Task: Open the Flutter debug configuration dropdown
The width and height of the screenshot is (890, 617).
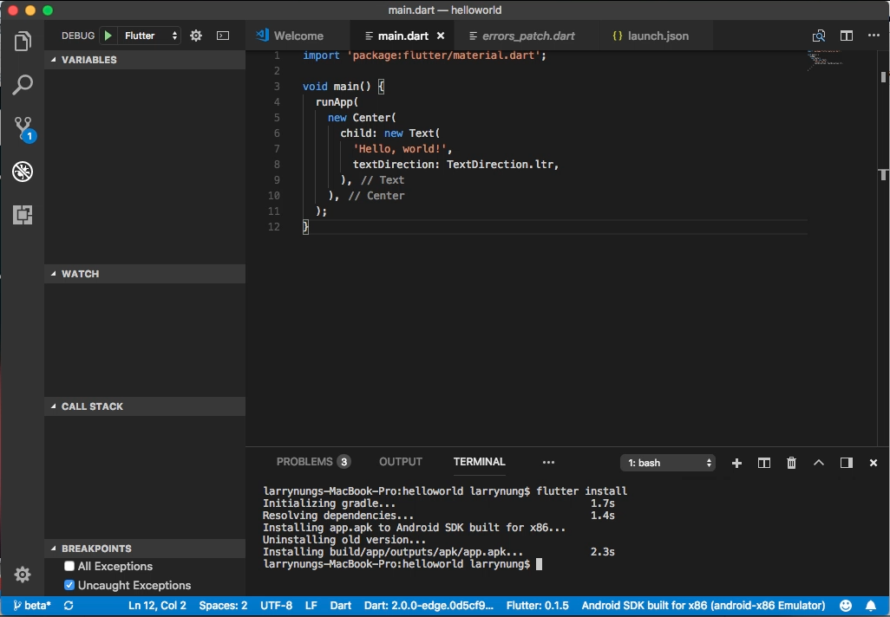Action: pyautogui.click(x=150, y=36)
